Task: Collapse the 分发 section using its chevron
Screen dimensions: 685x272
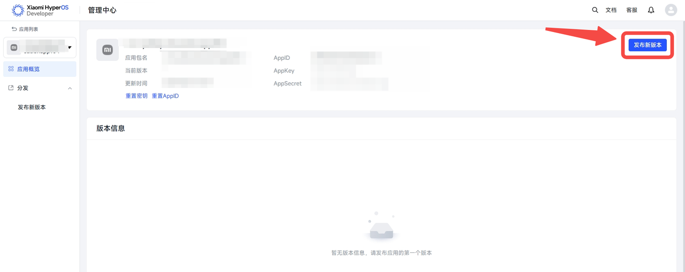Action: 70,88
